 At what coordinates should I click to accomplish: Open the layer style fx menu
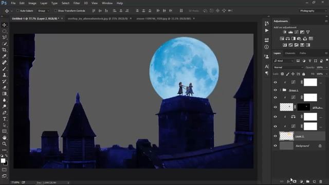point(288,181)
